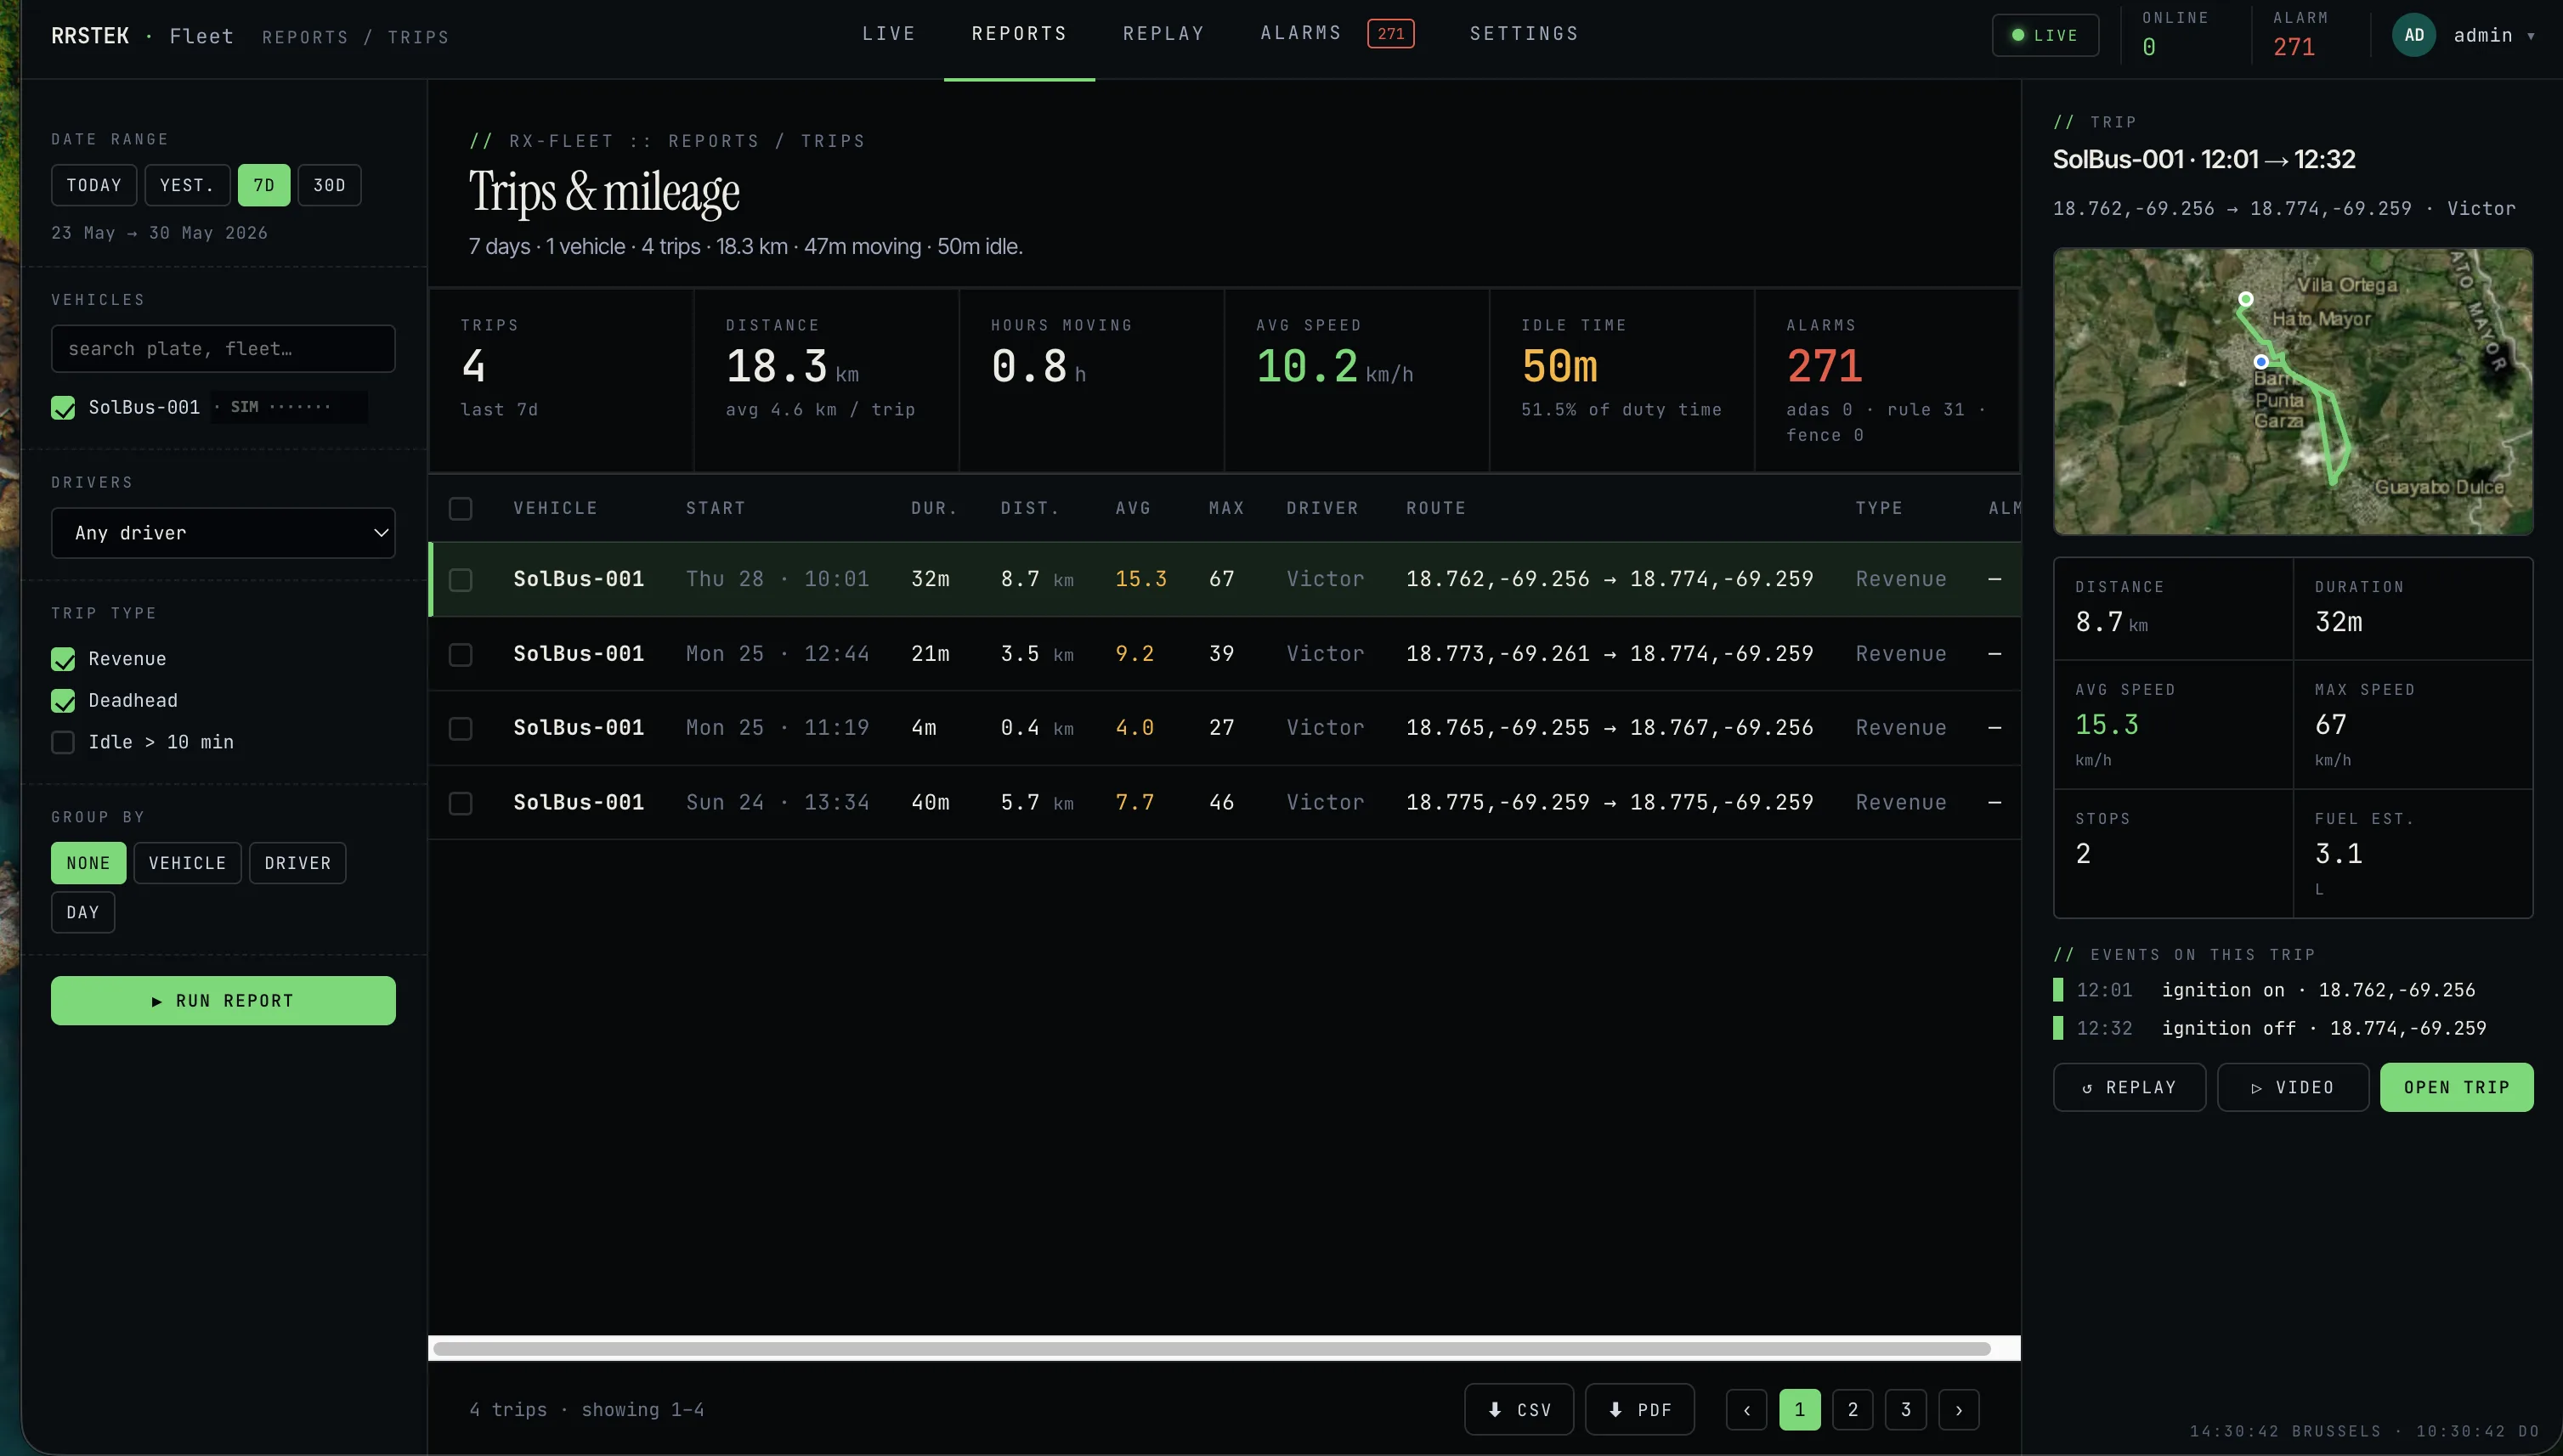
Task: Click the Open Trip button
Action: click(2456, 1087)
